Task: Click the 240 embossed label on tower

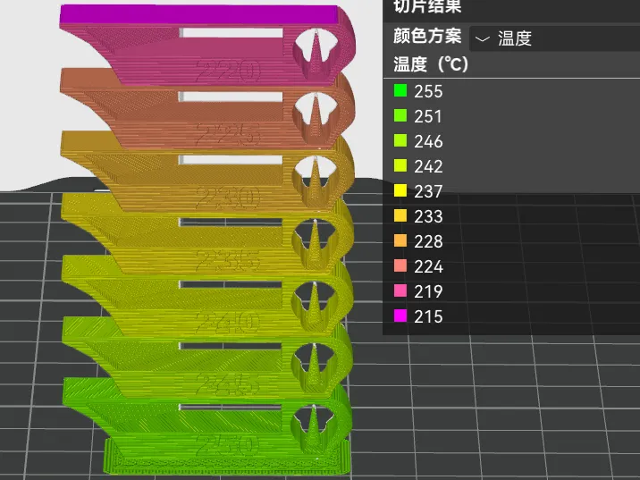Action: coord(228,323)
